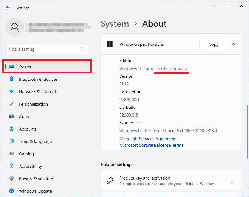Click the 'Version' label
Screen dimensions: 249x197
126,76
